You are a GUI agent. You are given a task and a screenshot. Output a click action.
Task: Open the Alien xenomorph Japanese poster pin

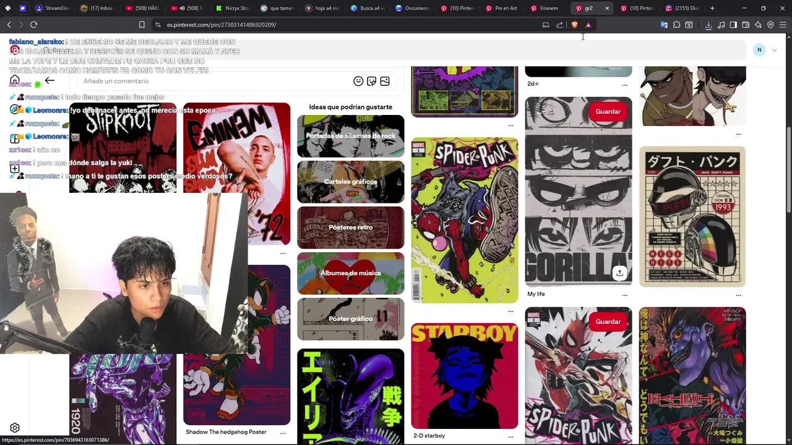tap(350, 397)
